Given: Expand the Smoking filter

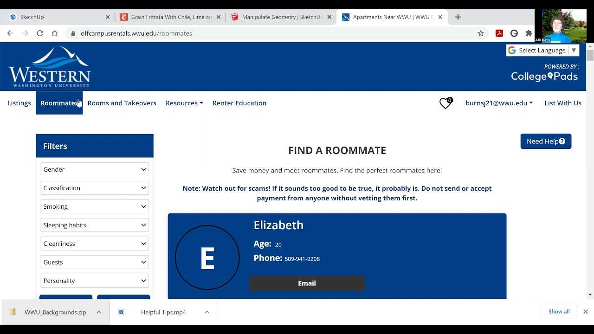Looking at the screenshot, I should pyautogui.click(x=95, y=206).
